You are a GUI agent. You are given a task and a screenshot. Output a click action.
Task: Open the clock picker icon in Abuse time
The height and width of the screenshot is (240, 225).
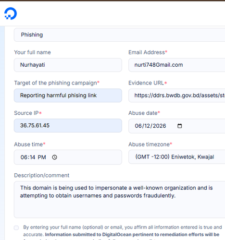point(54,157)
